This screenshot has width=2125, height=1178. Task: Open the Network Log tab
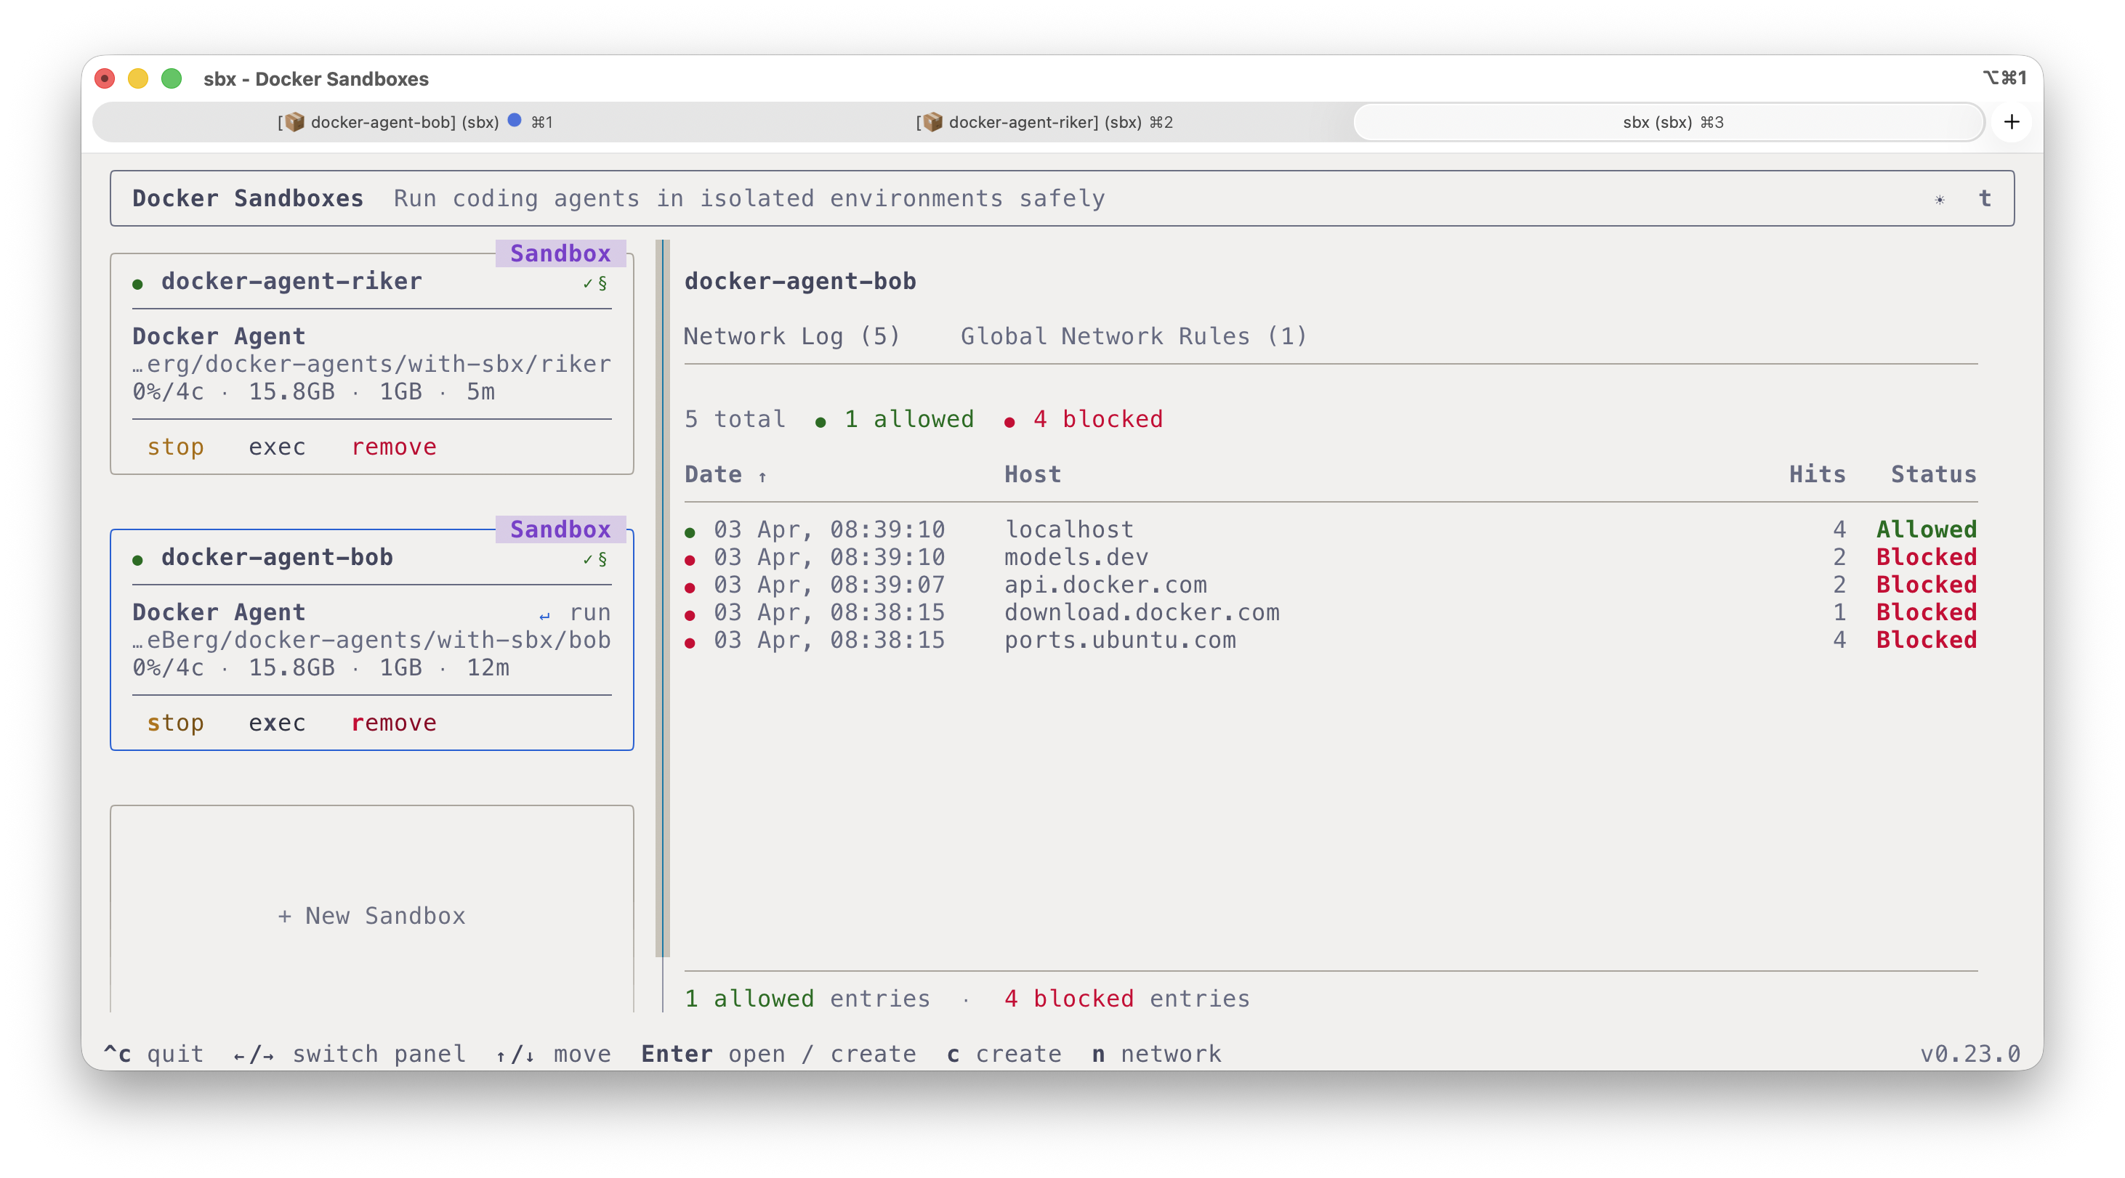coord(790,336)
